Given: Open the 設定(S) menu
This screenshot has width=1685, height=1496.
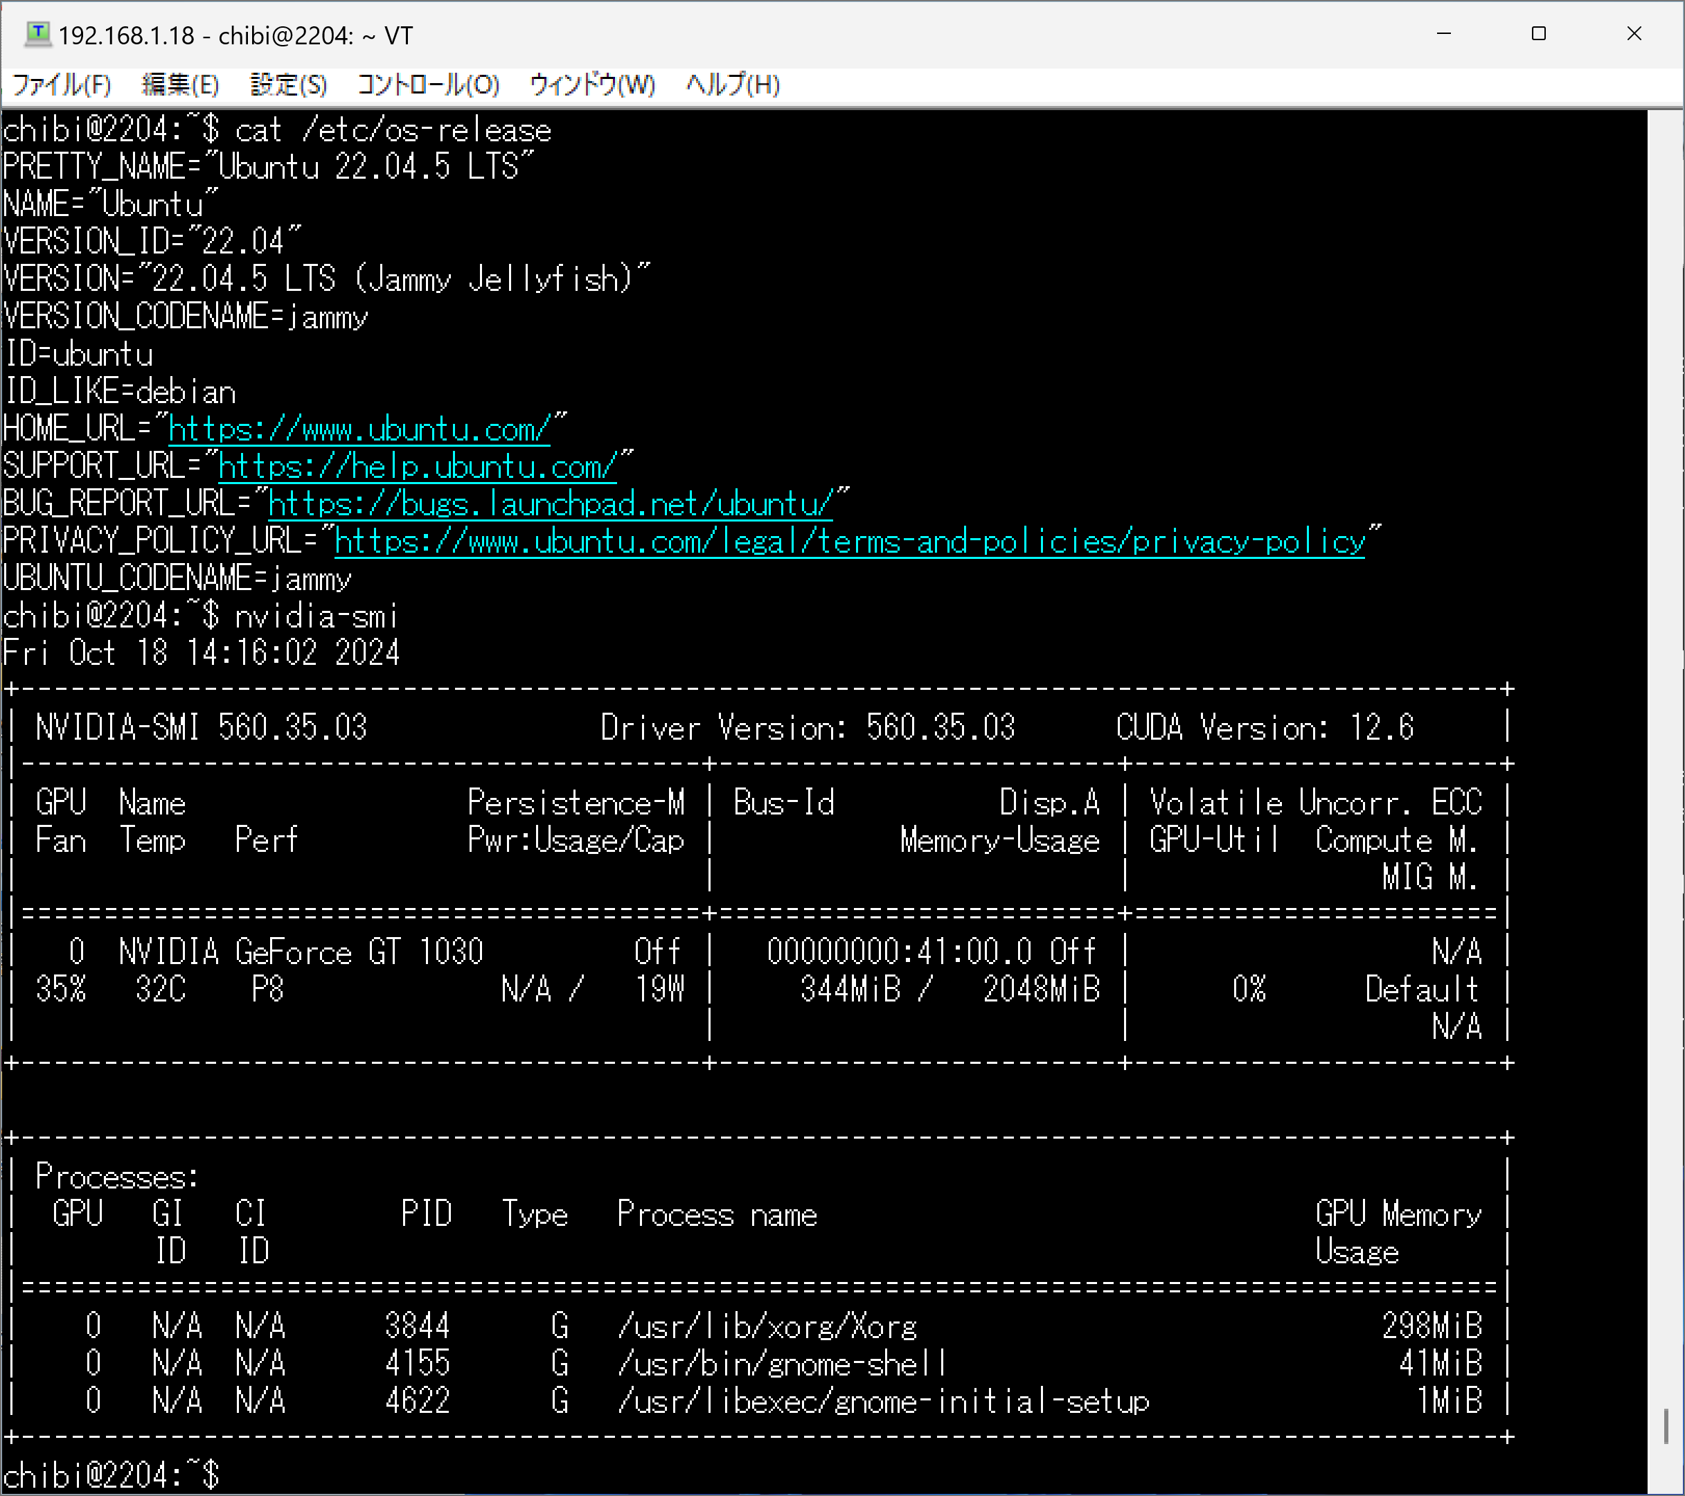Looking at the screenshot, I should coord(289,85).
